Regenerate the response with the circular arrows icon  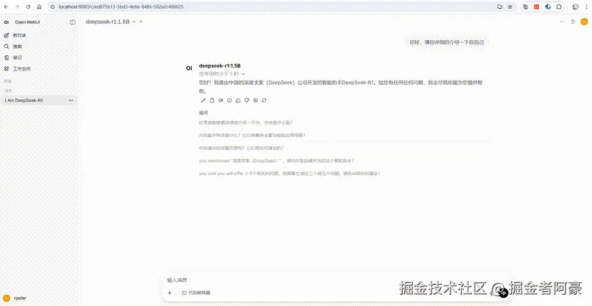pyautogui.click(x=264, y=101)
